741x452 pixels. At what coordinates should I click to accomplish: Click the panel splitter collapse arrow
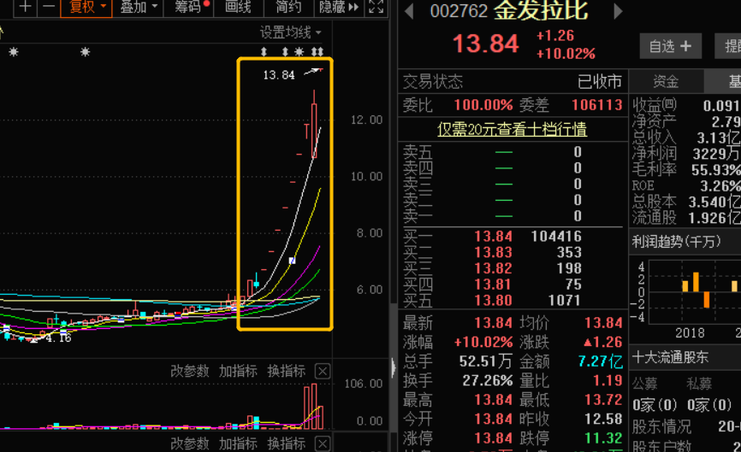pos(394,368)
